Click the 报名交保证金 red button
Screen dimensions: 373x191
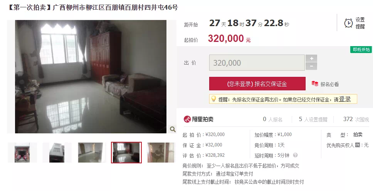pos(257,83)
